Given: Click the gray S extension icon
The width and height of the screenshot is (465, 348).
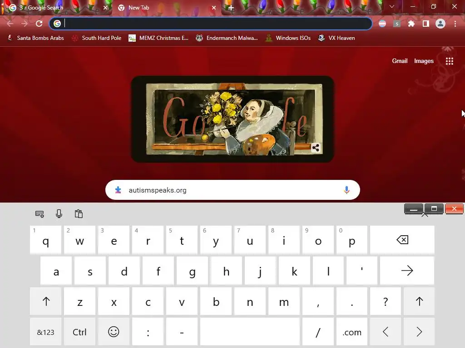Looking at the screenshot, I should 397,24.
